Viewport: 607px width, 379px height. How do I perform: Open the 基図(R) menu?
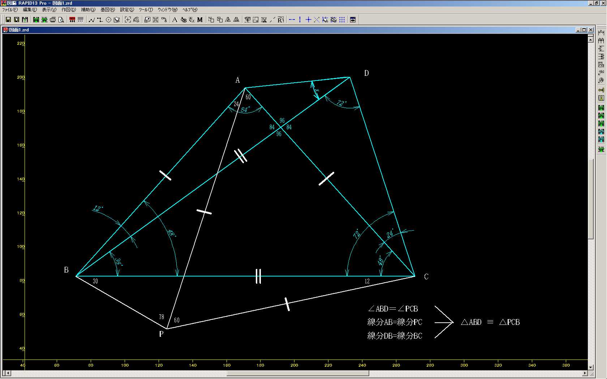pos(108,10)
